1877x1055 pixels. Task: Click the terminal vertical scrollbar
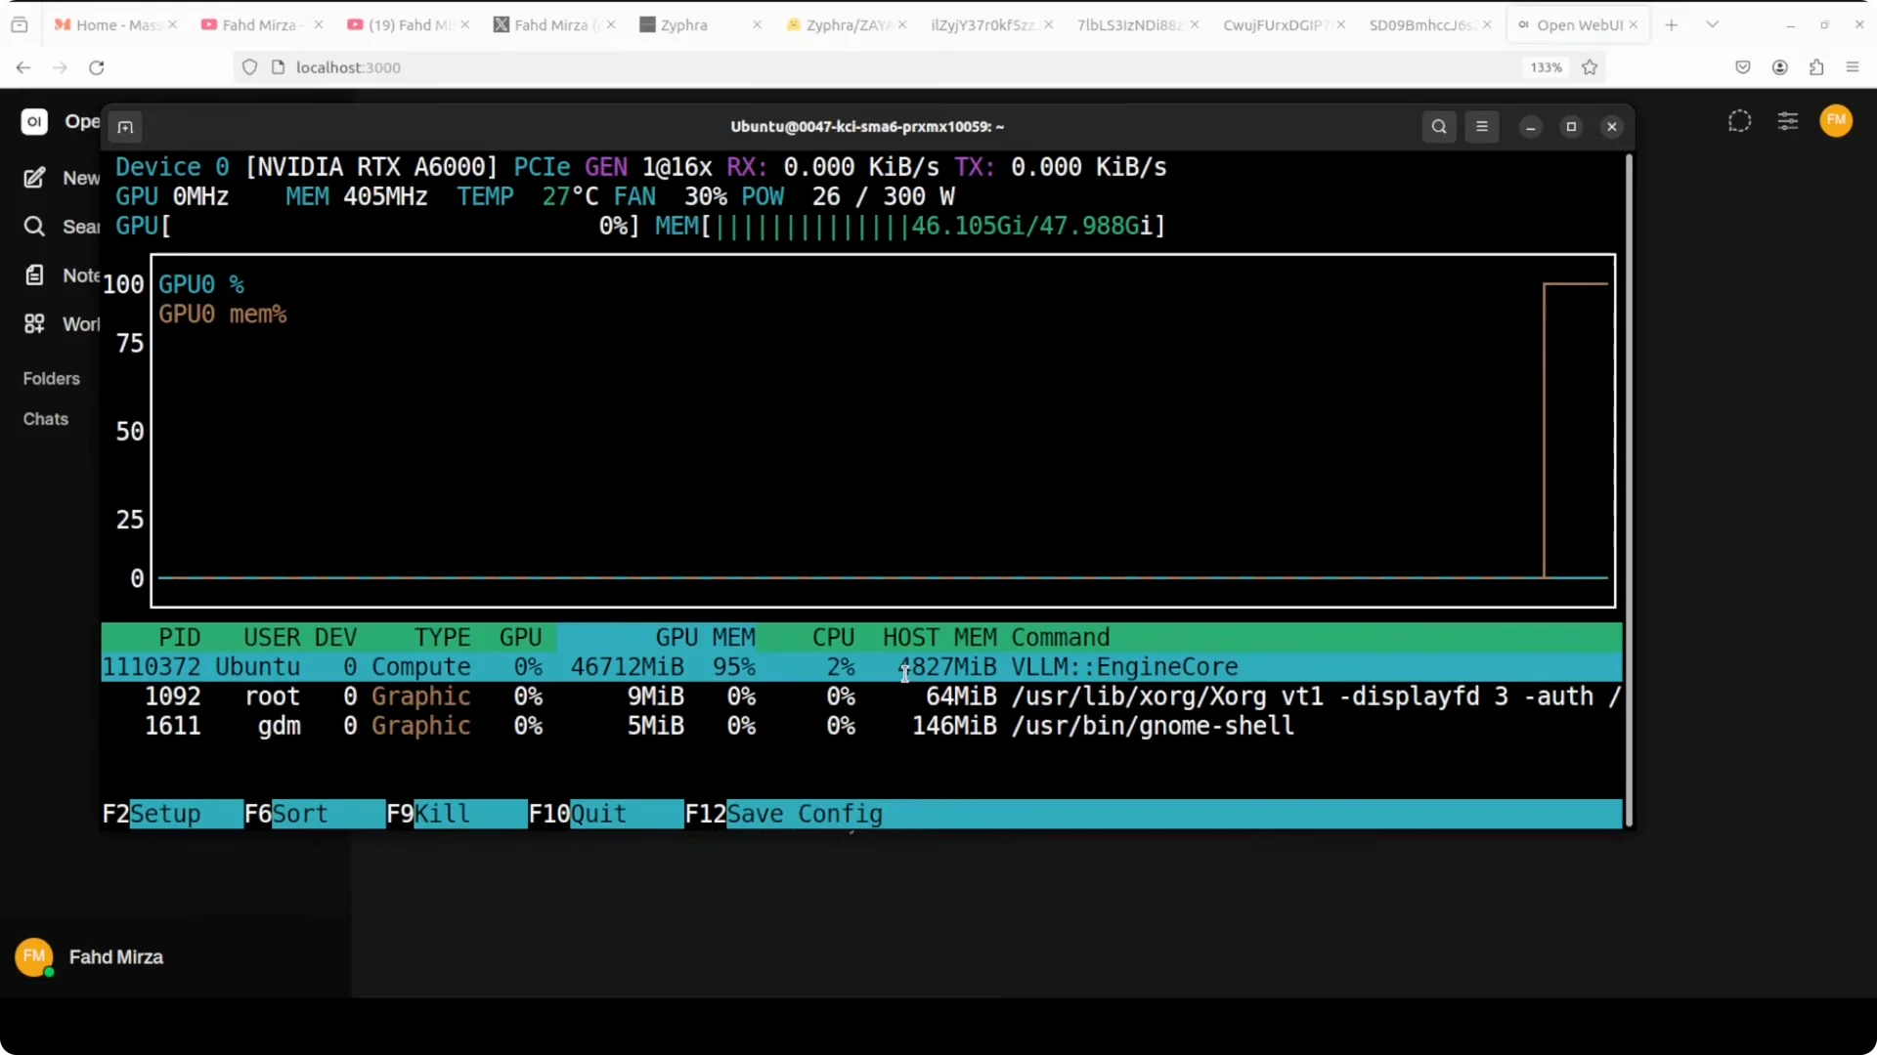1629,488
